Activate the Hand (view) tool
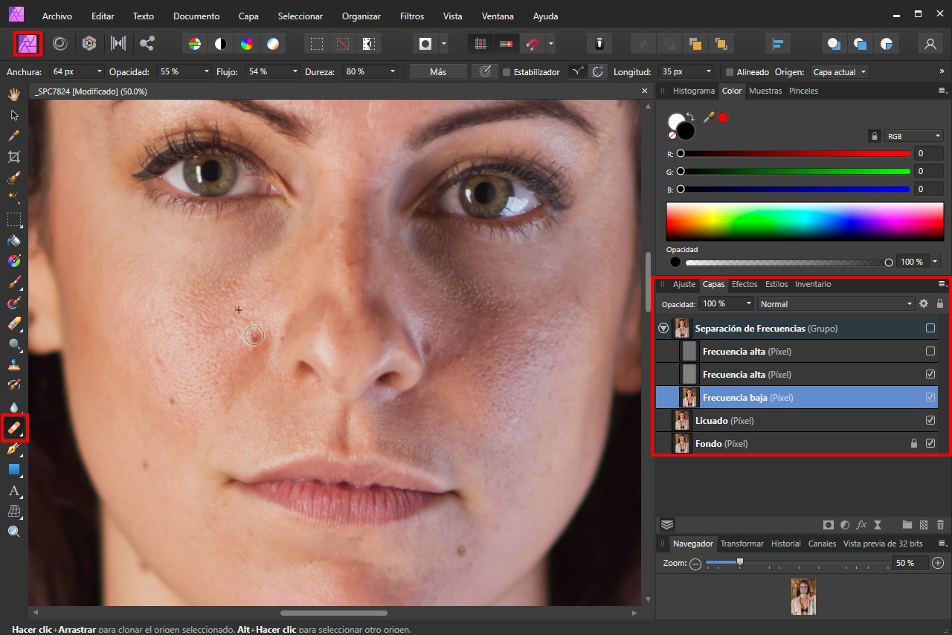The height and width of the screenshot is (635, 952). [14, 94]
